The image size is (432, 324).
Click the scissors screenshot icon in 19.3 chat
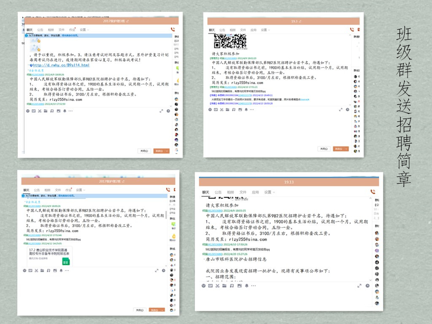tap(222, 109)
